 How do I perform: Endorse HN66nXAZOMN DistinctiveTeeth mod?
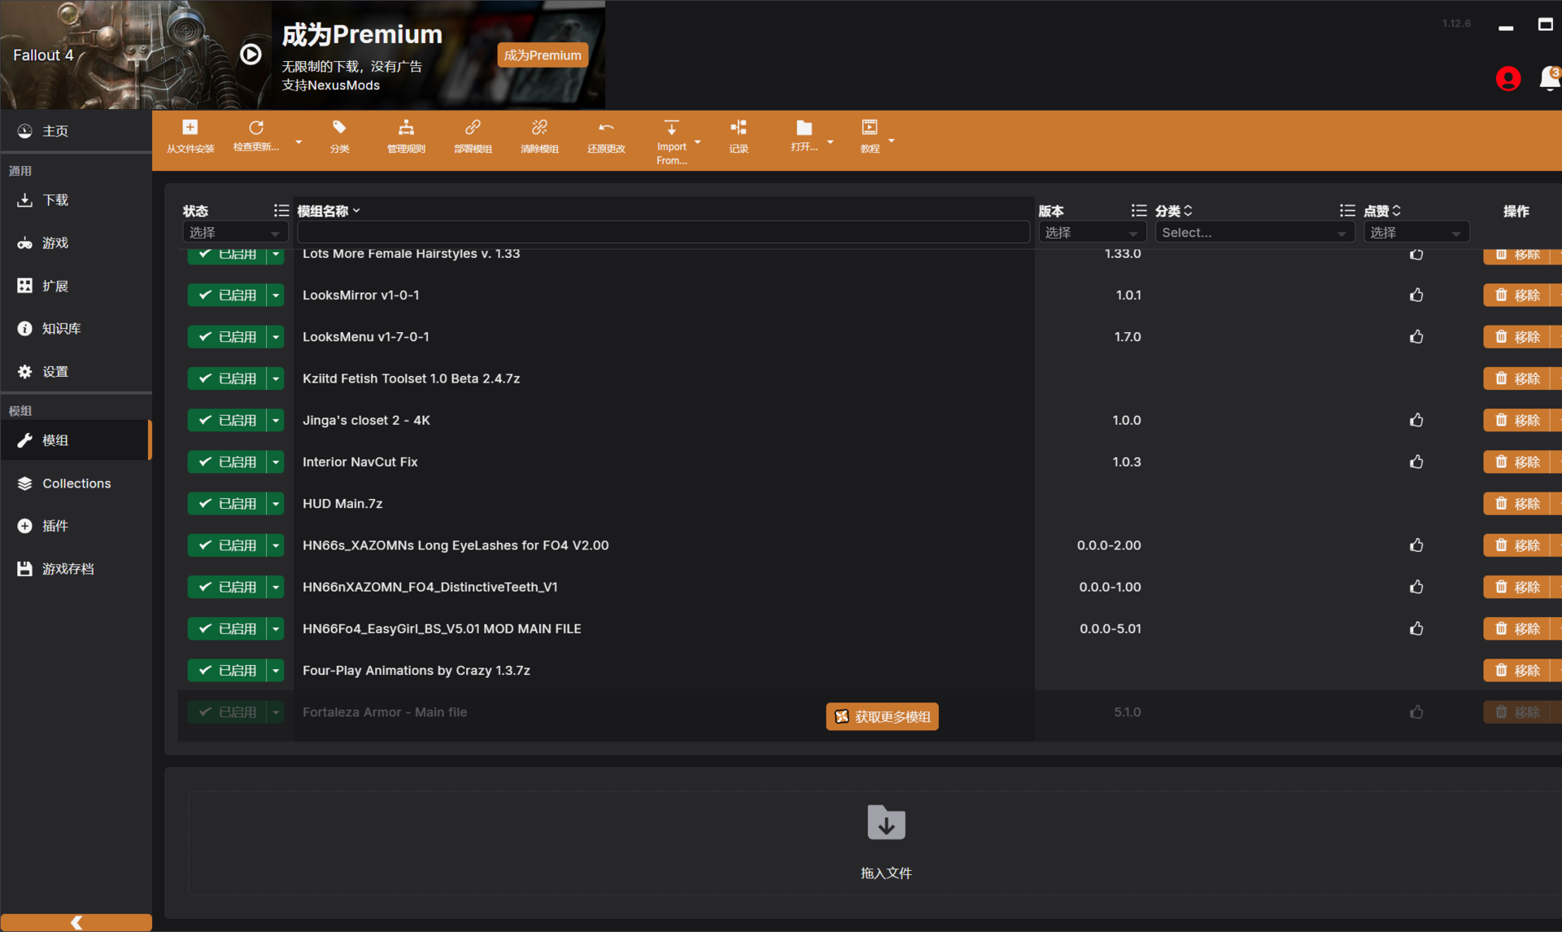(x=1416, y=587)
